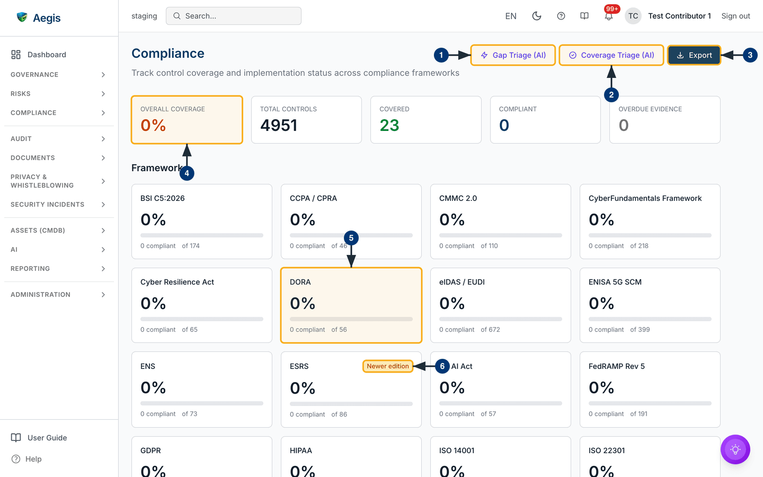The image size is (763, 477).
Task: Expand the Risks section chevron
Action: tap(103, 94)
